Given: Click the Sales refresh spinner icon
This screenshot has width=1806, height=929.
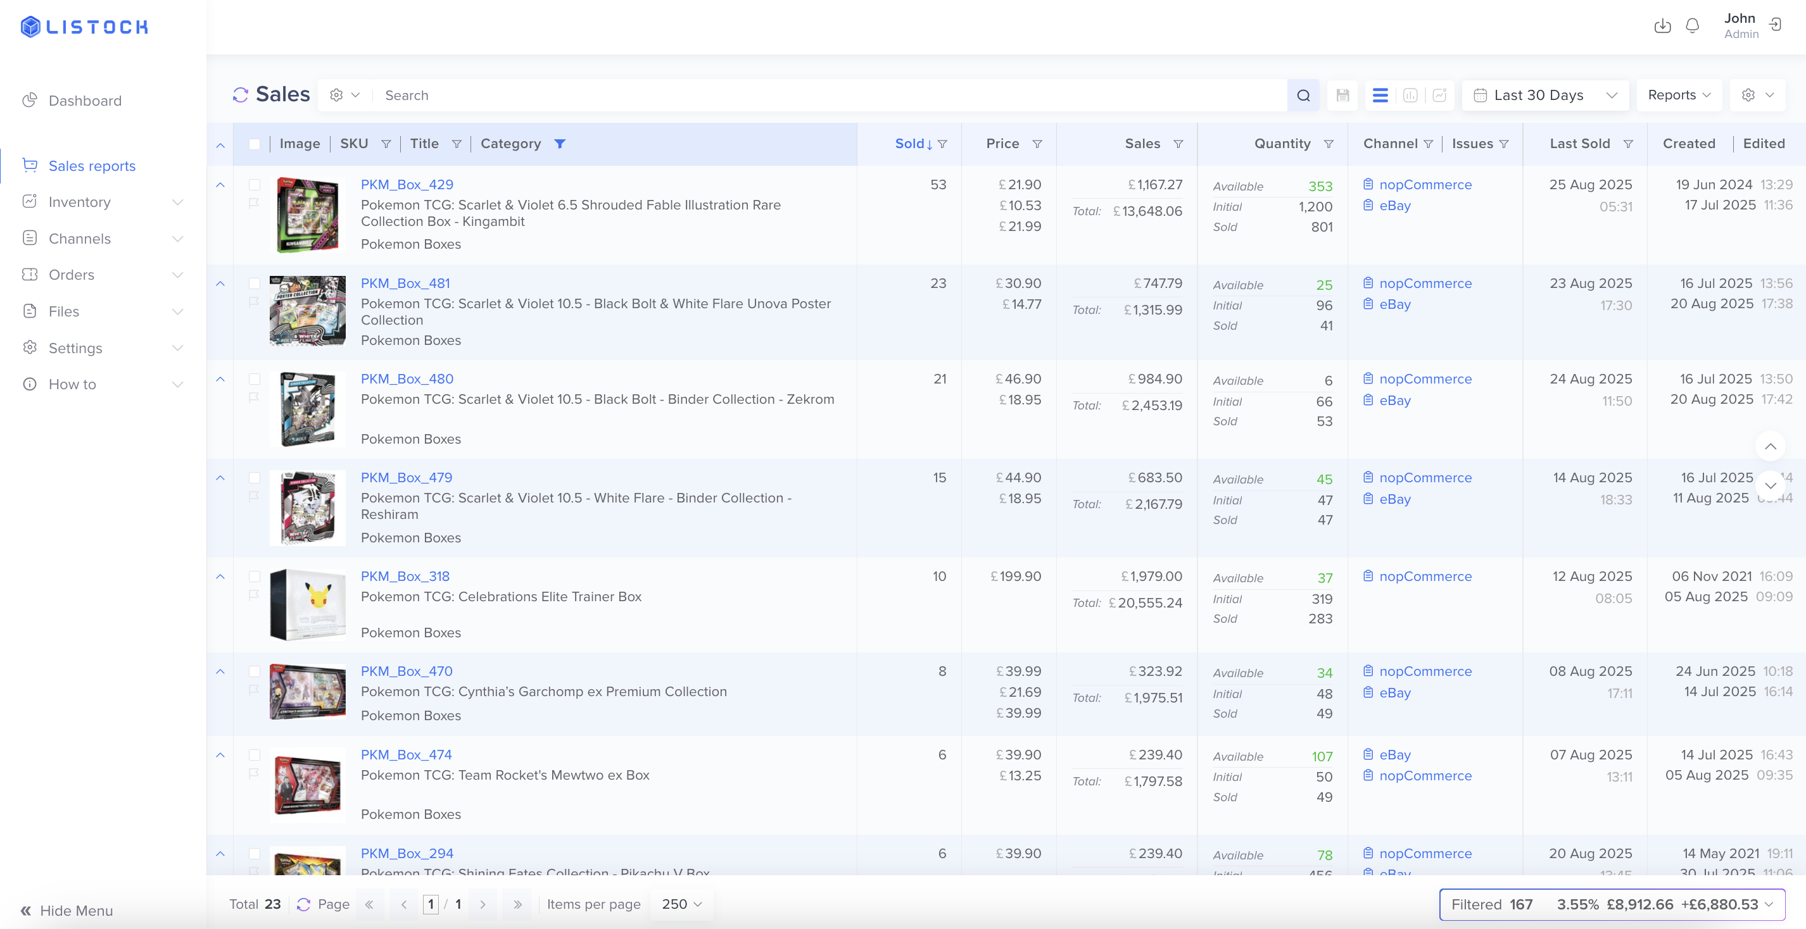Looking at the screenshot, I should (241, 94).
